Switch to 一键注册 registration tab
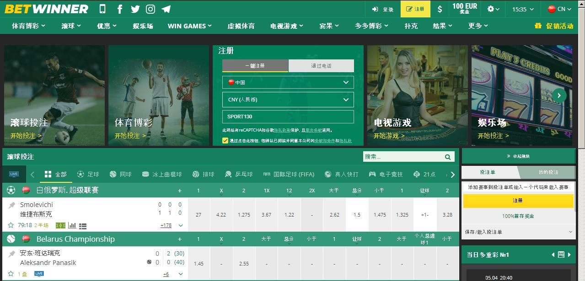Screen dimensions: 585x281 point(255,66)
